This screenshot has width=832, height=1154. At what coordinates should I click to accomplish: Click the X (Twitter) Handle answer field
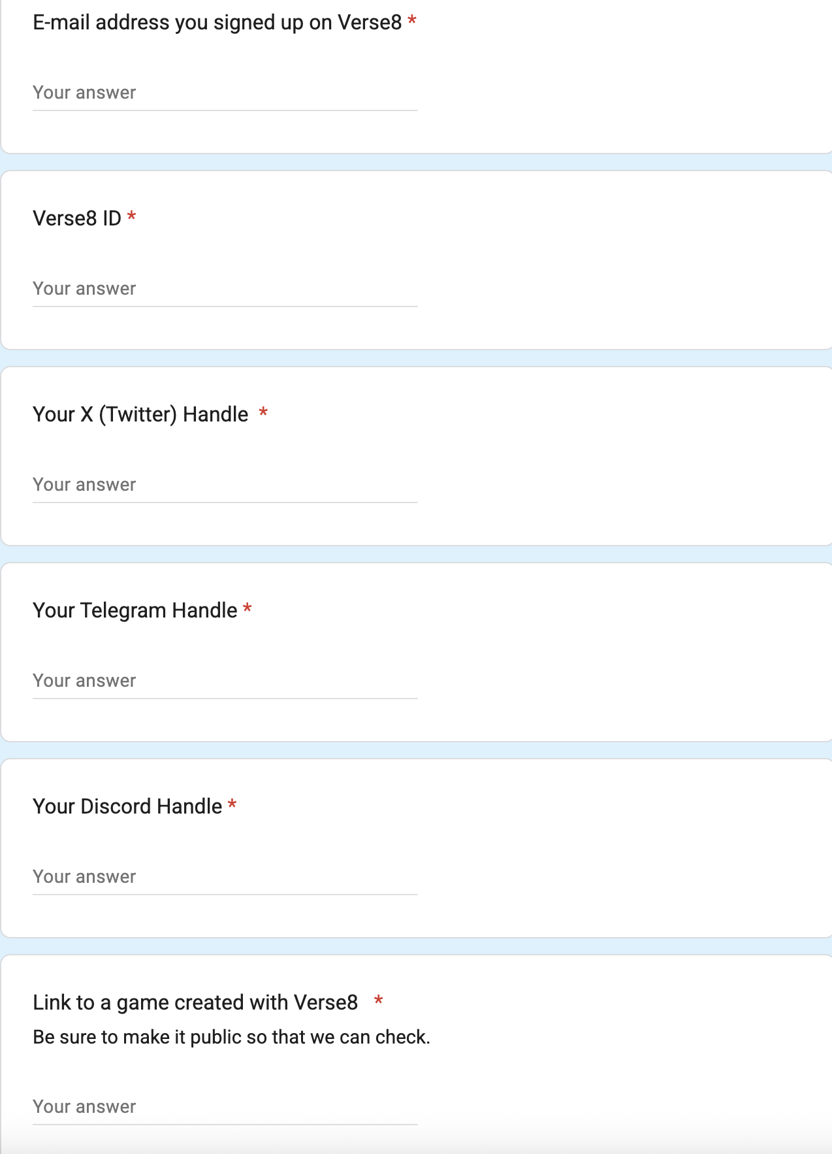pos(225,485)
